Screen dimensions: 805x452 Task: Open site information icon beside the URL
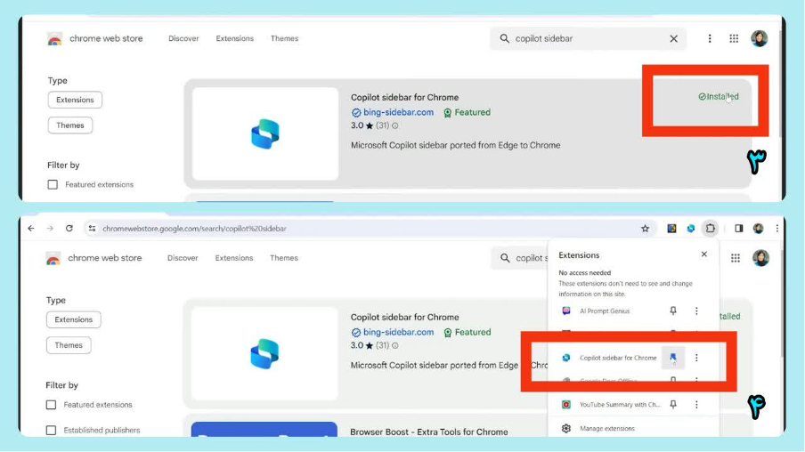tap(92, 229)
